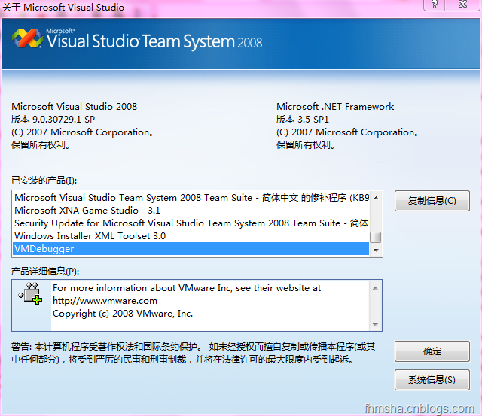Click product details scroll down arrow
Viewport: 482px width, 416px height.
pos(375,324)
